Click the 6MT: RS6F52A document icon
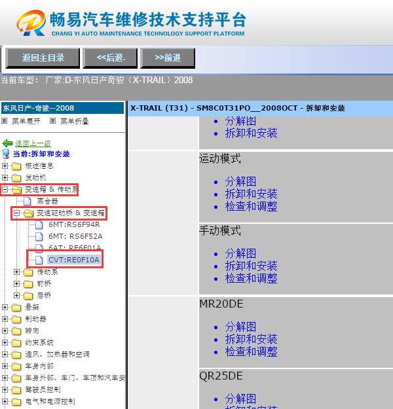 pos(39,237)
